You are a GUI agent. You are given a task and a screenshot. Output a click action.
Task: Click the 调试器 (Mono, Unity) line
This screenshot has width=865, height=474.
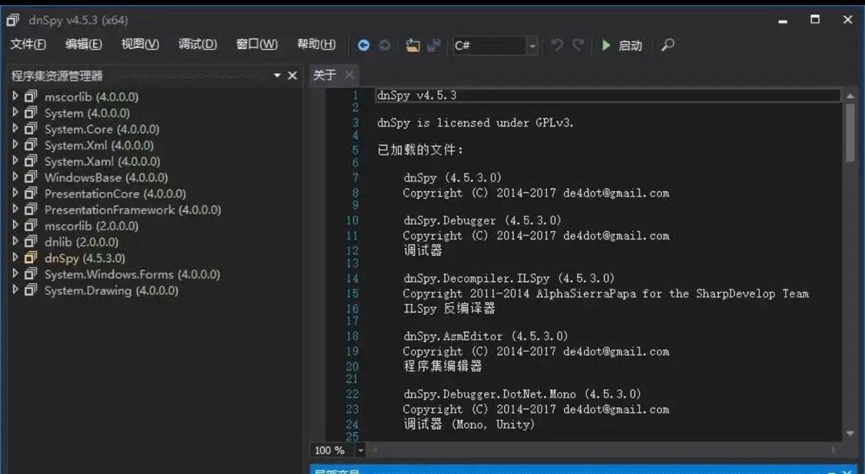pos(469,424)
